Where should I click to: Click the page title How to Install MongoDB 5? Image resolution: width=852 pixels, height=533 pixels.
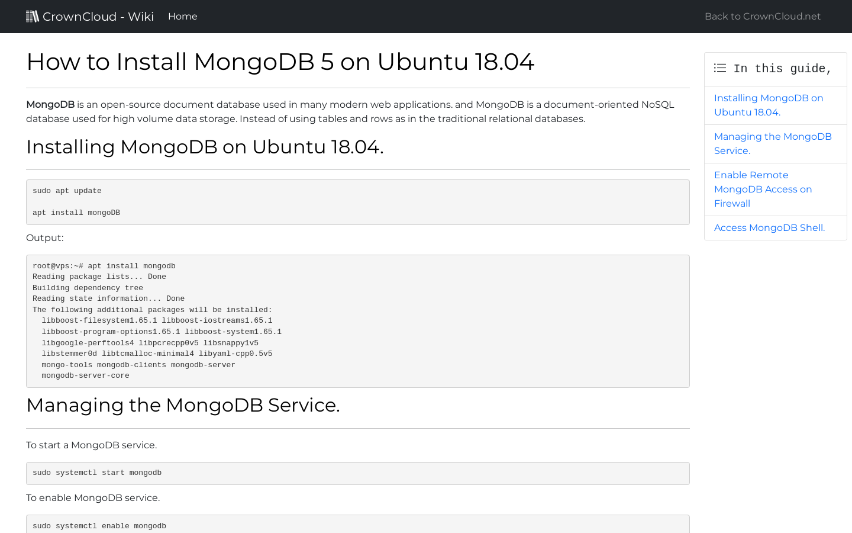pos(280,62)
